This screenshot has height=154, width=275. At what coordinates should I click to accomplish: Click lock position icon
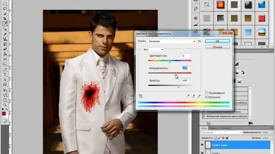pos(223,138)
